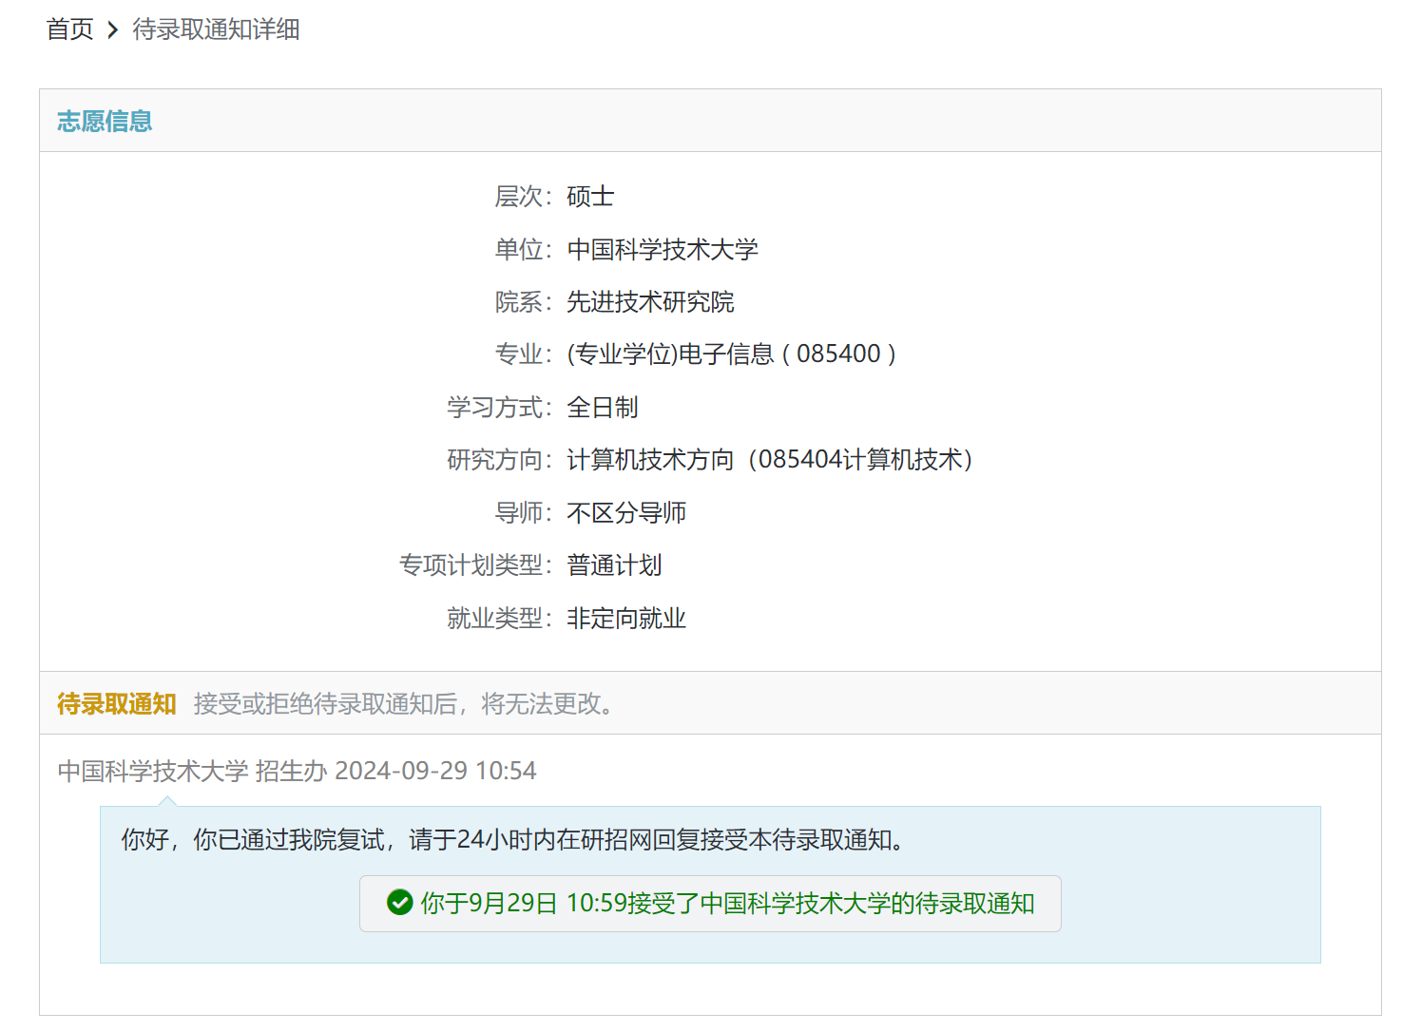Image resolution: width=1403 pixels, height=1032 pixels.
Task: Click the 不区分导师 advisor value
Action: tap(625, 513)
